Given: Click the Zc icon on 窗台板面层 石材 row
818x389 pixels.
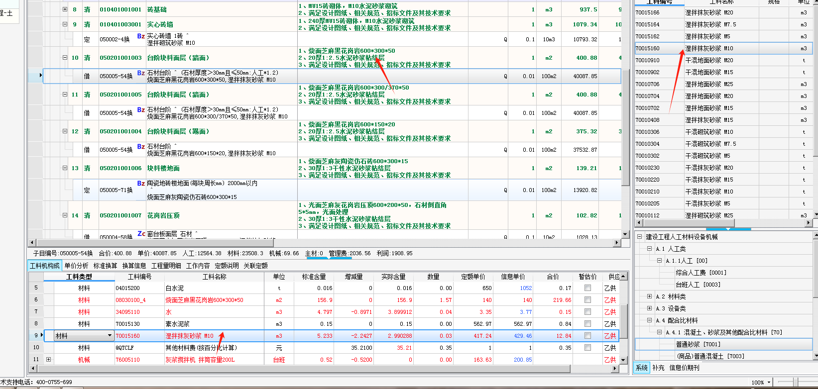Looking at the screenshot, I should pos(141,233).
